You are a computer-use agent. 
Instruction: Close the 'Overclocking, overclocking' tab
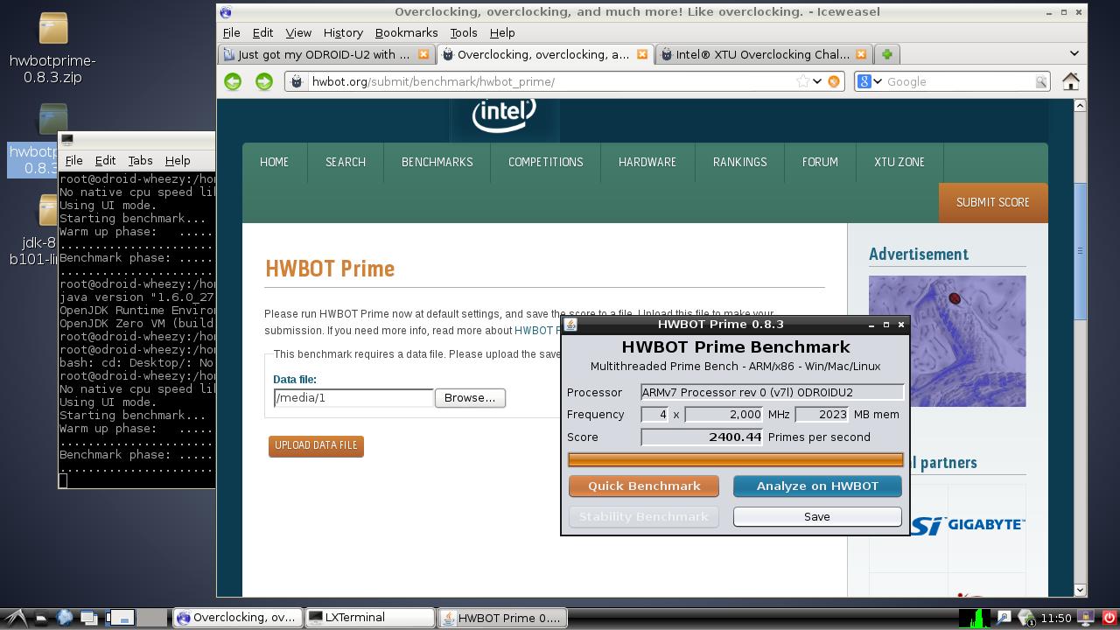642,54
